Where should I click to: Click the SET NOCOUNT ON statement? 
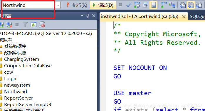point(140,68)
